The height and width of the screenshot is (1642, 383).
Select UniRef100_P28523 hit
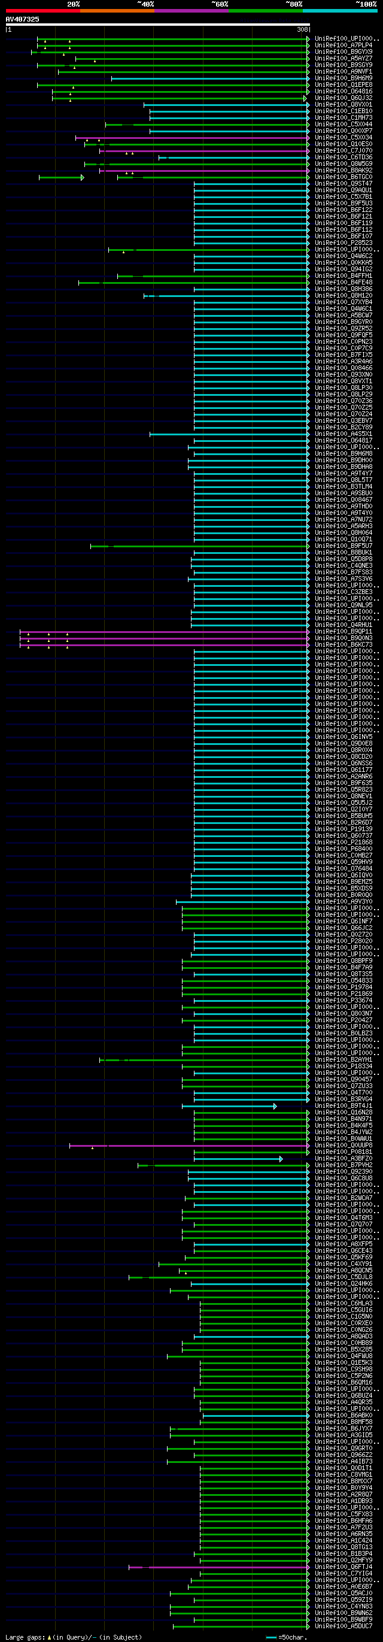344,243
